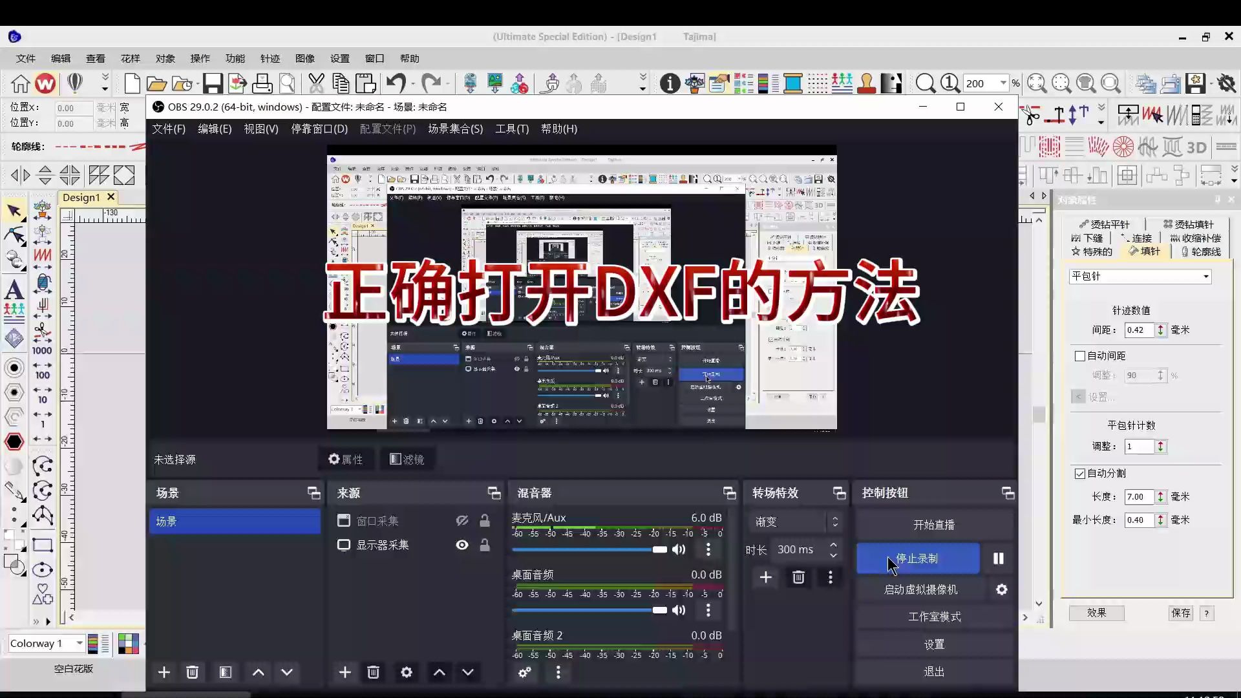
Task: Uncheck the 自动分割 checkbox
Action: (x=1079, y=473)
